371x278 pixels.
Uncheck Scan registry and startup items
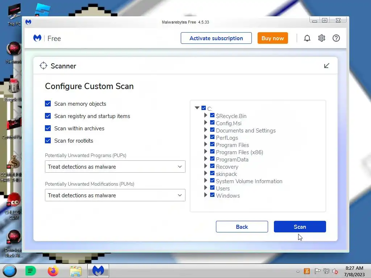pos(48,116)
